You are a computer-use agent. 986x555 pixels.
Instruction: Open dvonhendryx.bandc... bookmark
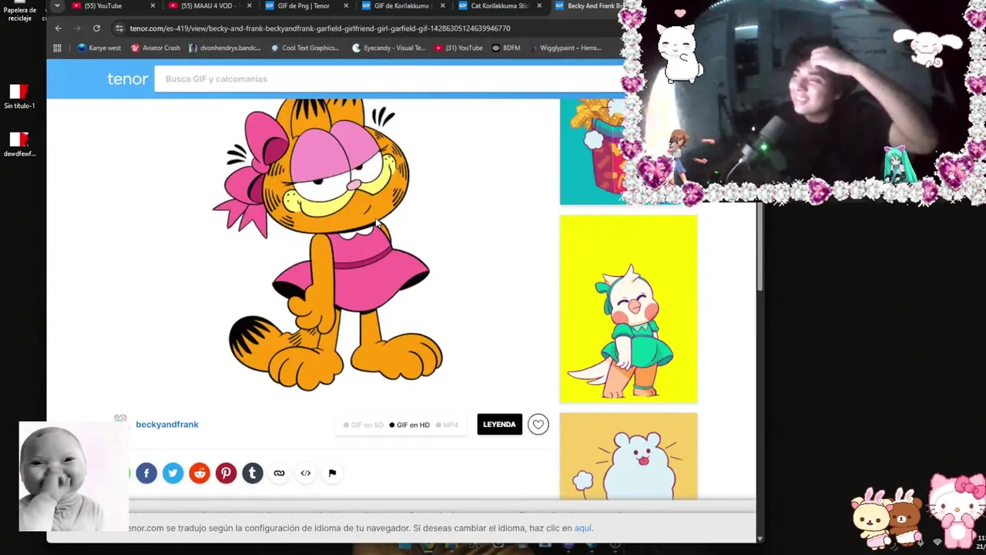224,48
